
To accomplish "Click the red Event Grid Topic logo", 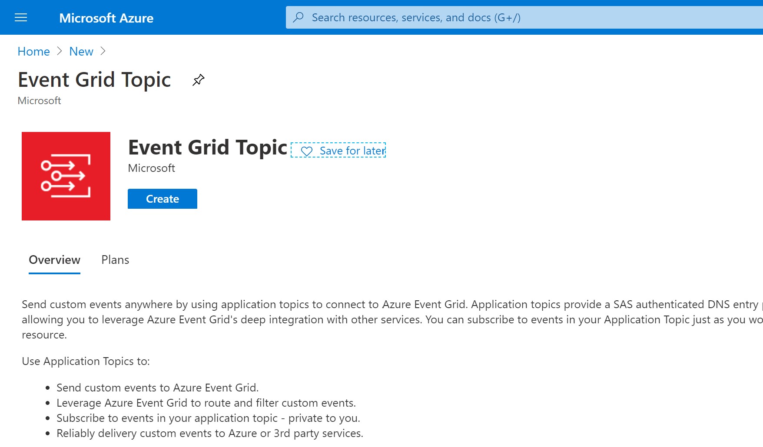I will 66,176.
